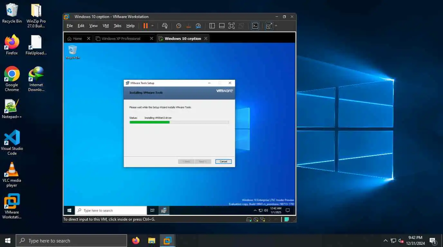
Task: Revert the VM to its previous snapshot
Action: point(189,26)
